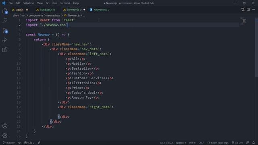Open the Terminal menu
This screenshot has width=258, height=145.
tap(65, 3)
